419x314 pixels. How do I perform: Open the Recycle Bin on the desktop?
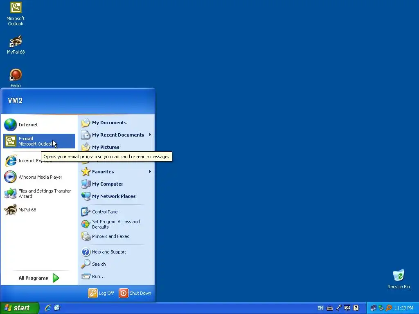pos(399,279)
